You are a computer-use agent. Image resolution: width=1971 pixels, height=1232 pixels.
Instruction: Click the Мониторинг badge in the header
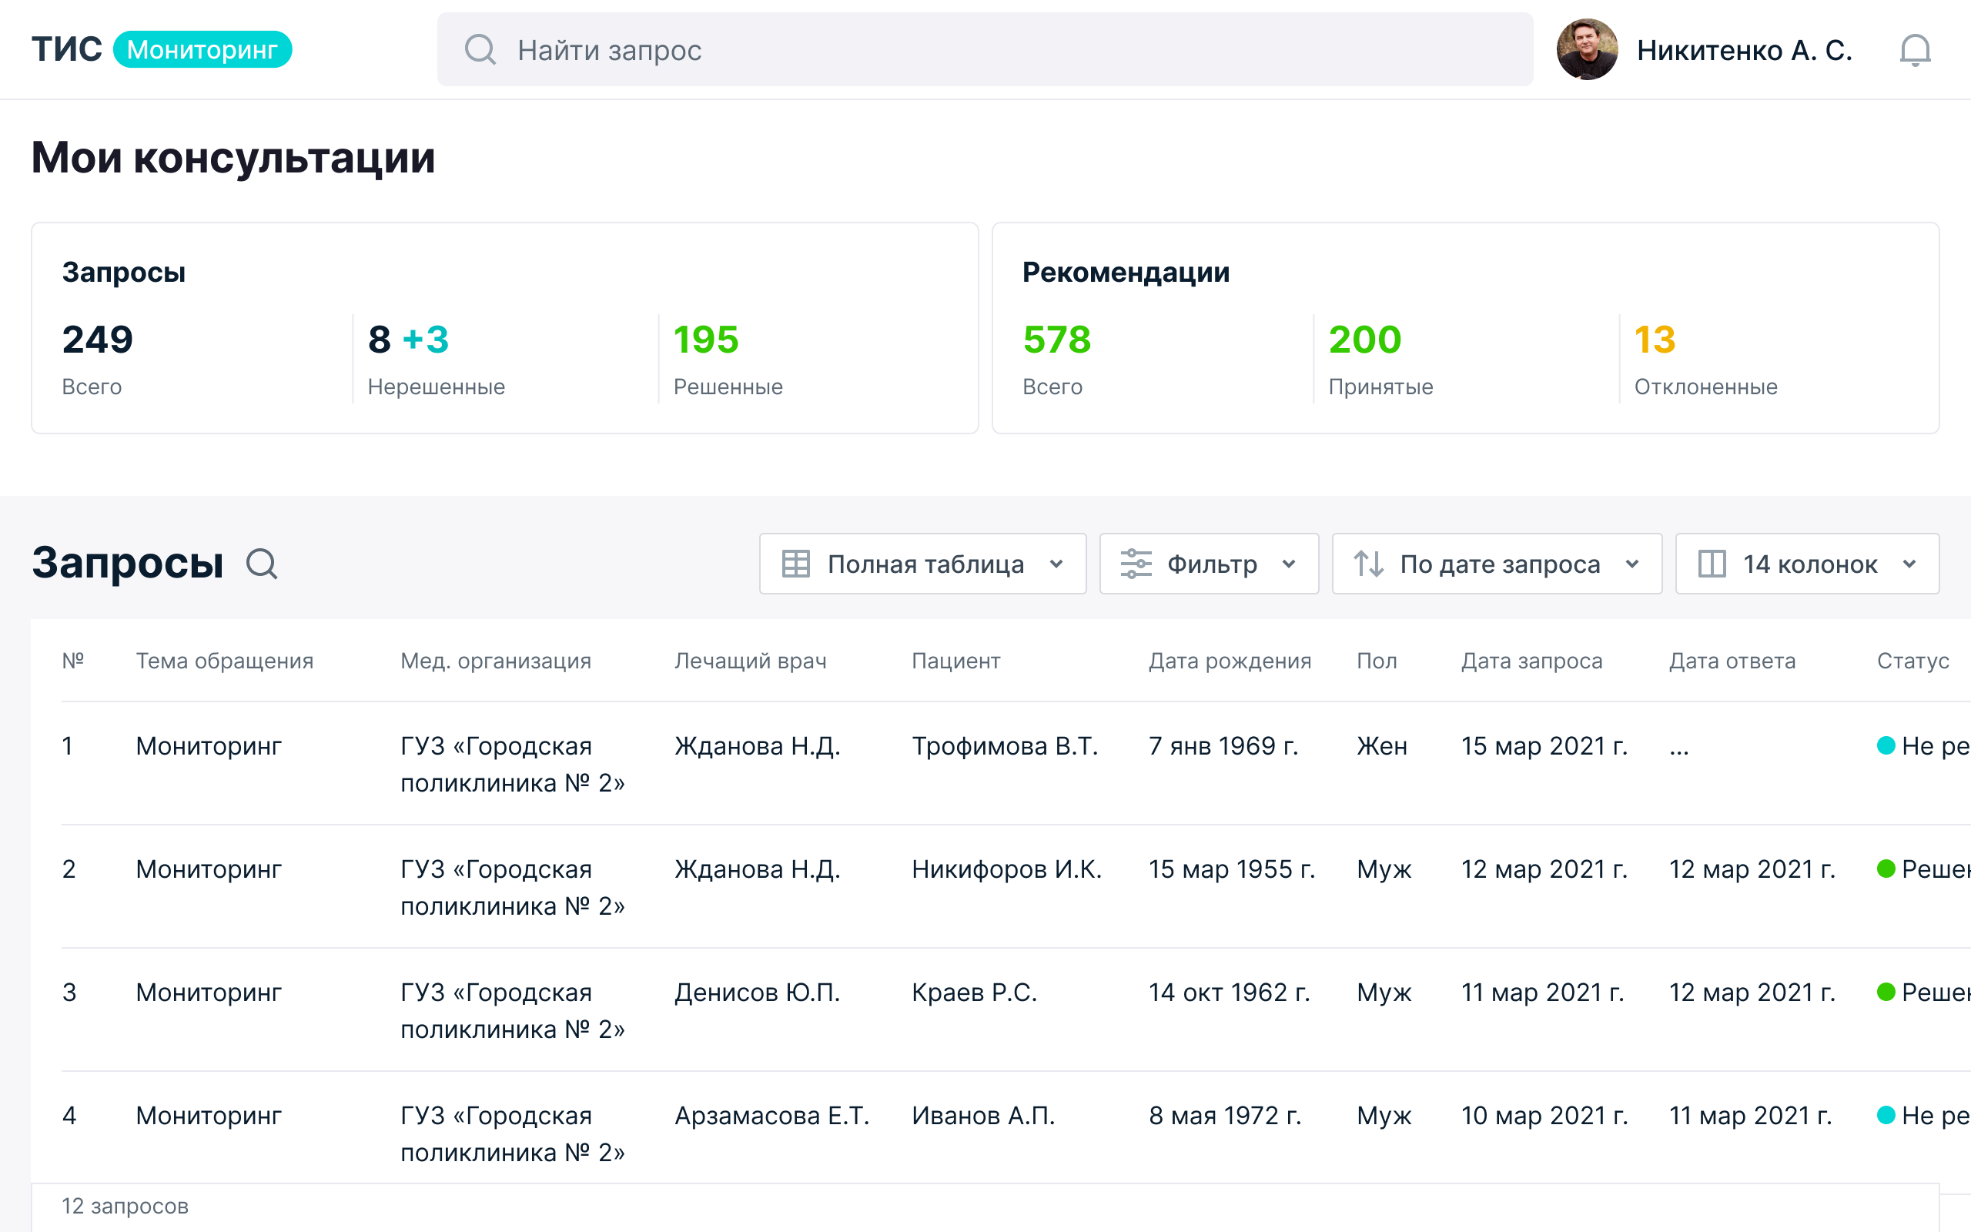[202, 50]
